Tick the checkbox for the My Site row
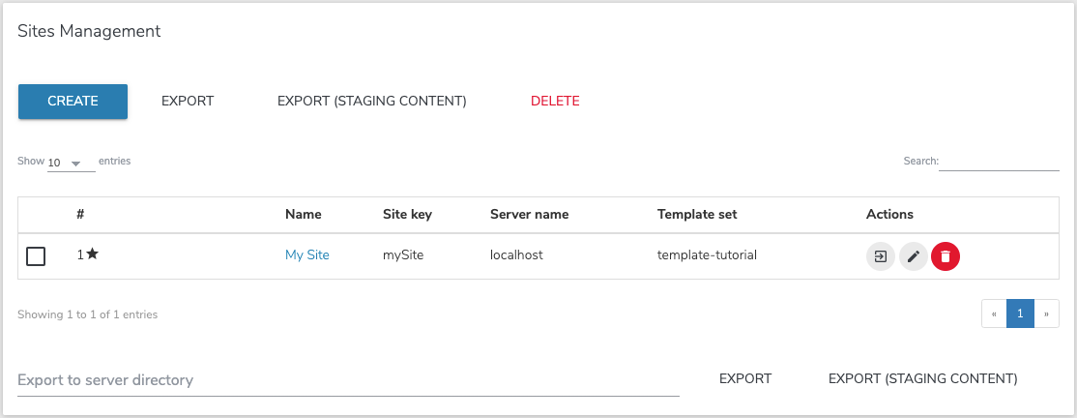 (36, 256)
